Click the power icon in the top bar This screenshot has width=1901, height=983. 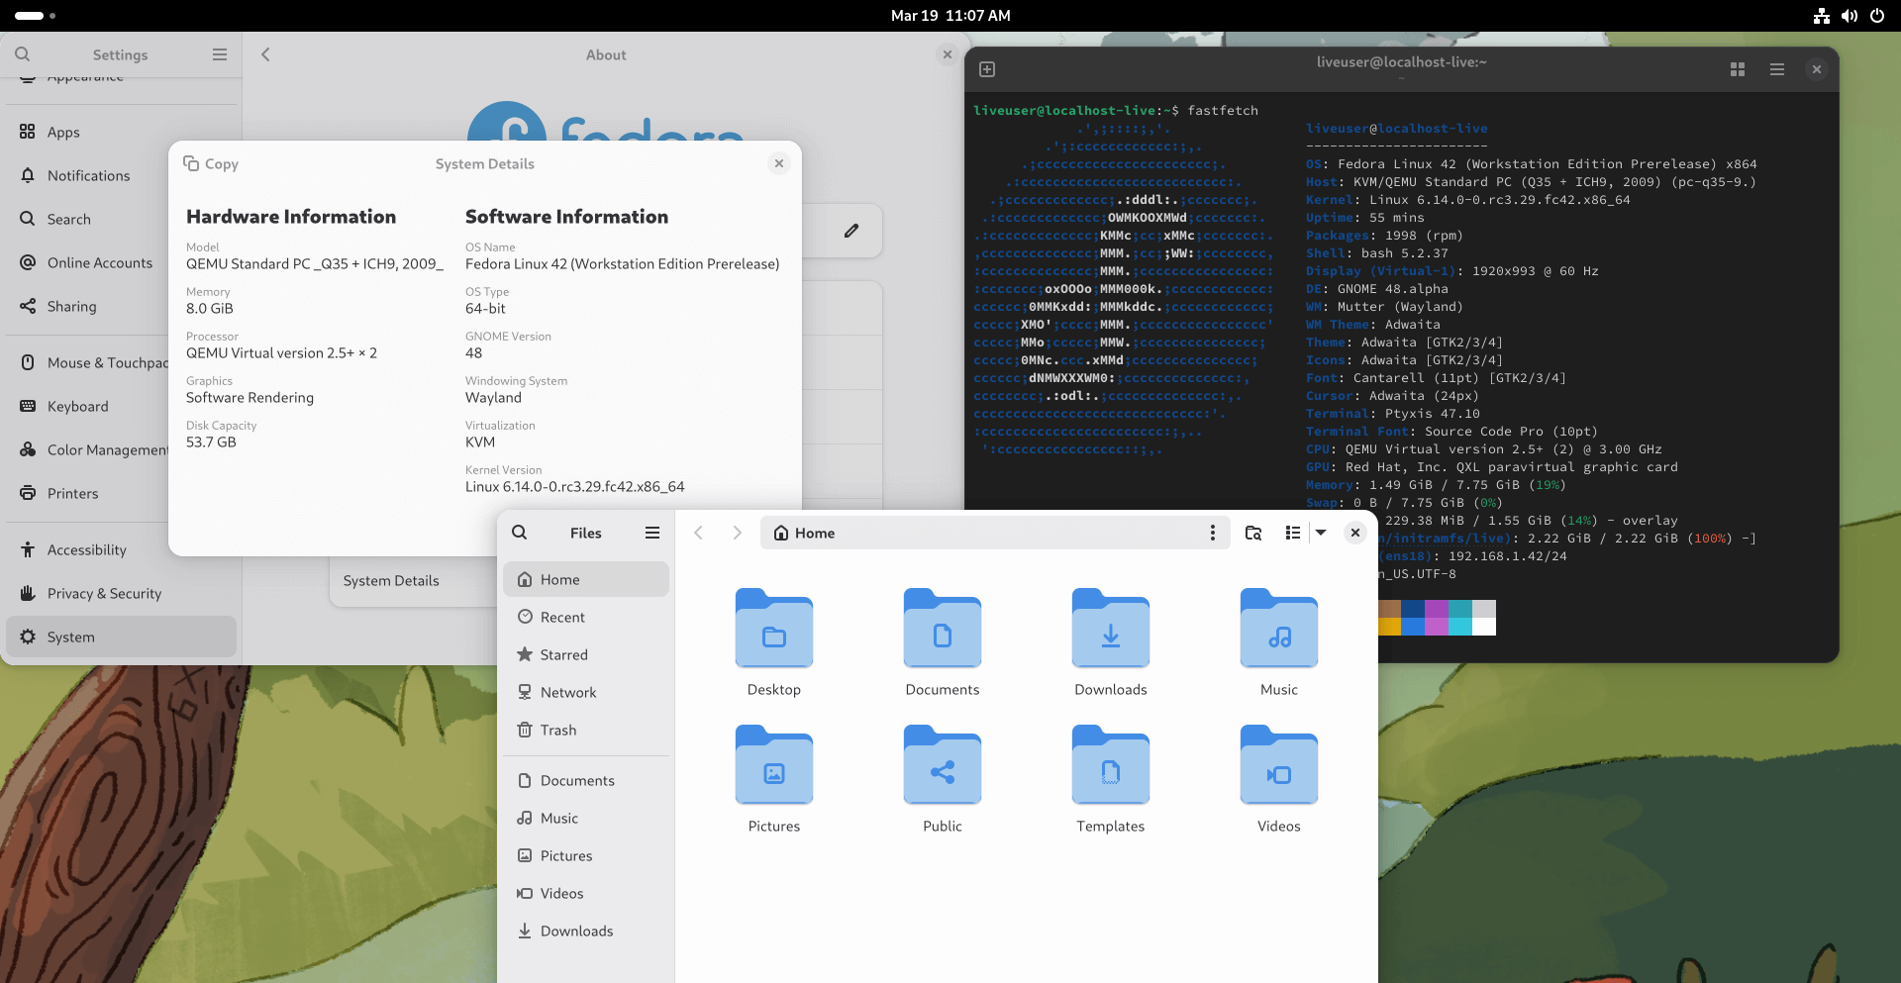[x=1878, y=16]
